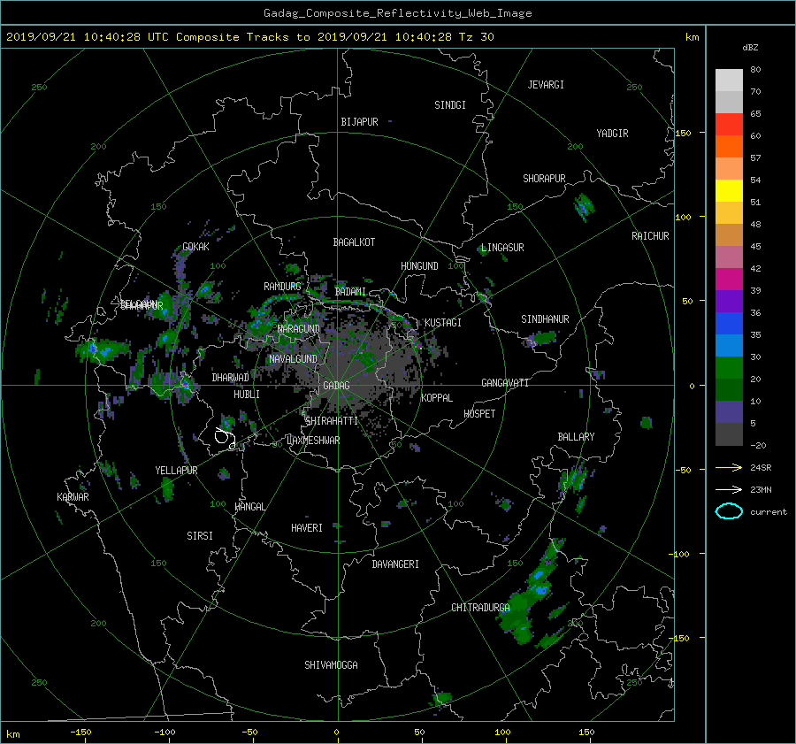Click the LAXMESHWAR label
The width and height of the screenshot is (796, 744).
pos(313,441)
